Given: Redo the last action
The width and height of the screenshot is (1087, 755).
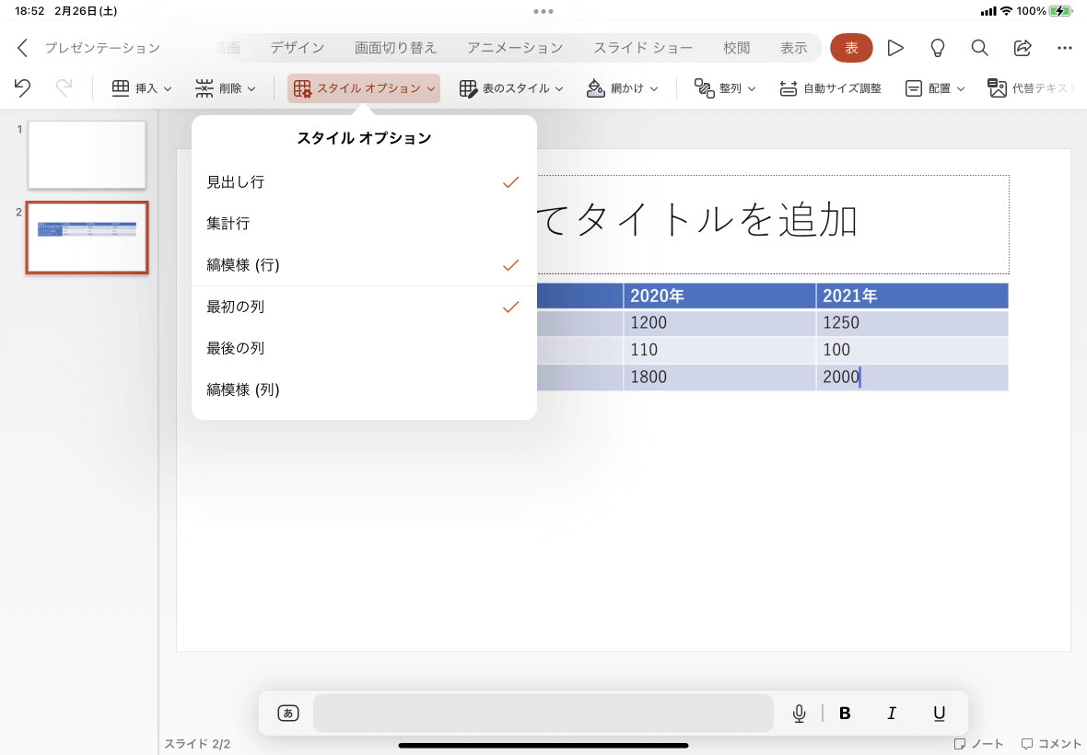Looking at the screenshot, I should 64,88.
